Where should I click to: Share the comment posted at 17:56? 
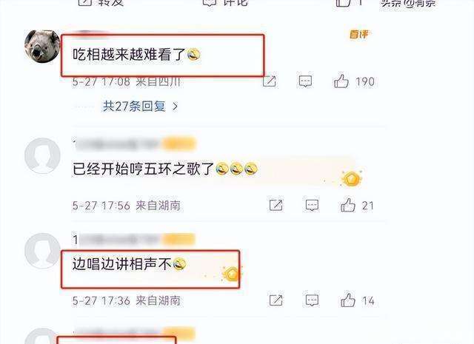[276, 206]
